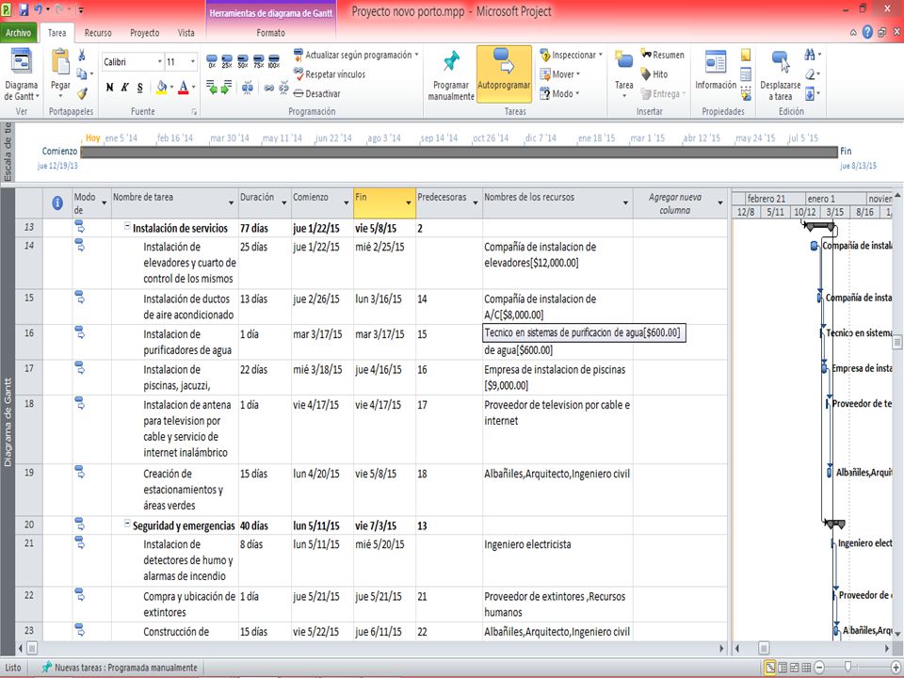Toggle underline S formatting
This screenshot has width=904, height=678.
click(140, 88)
